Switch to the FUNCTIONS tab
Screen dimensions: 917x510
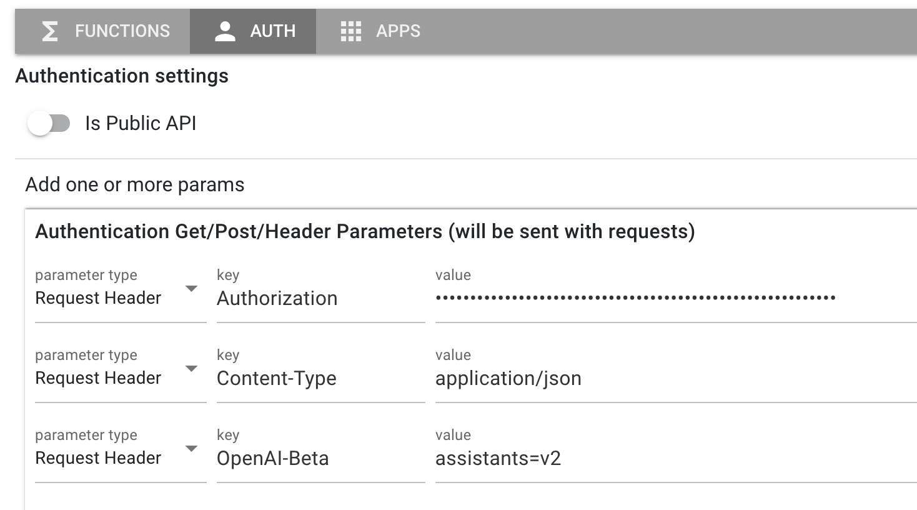click(x=122, y=31)
